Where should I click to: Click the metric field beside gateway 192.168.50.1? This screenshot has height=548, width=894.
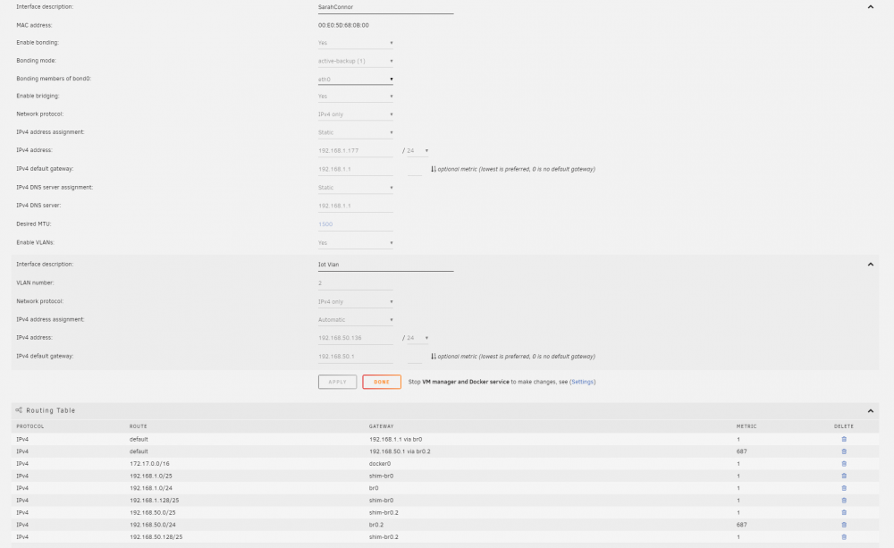(x=415, y=357)
